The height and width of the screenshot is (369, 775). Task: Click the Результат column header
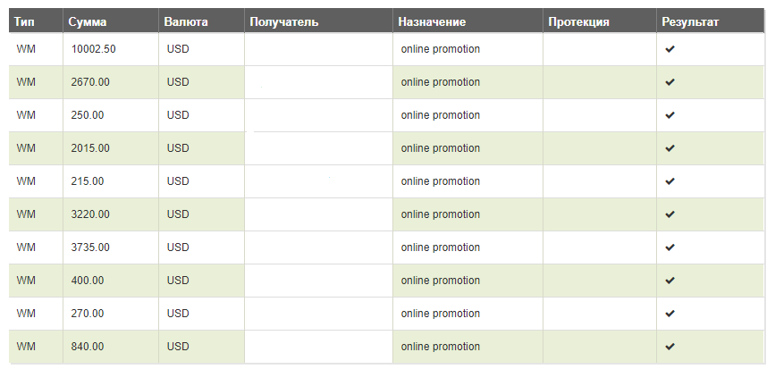click(690, 21)
